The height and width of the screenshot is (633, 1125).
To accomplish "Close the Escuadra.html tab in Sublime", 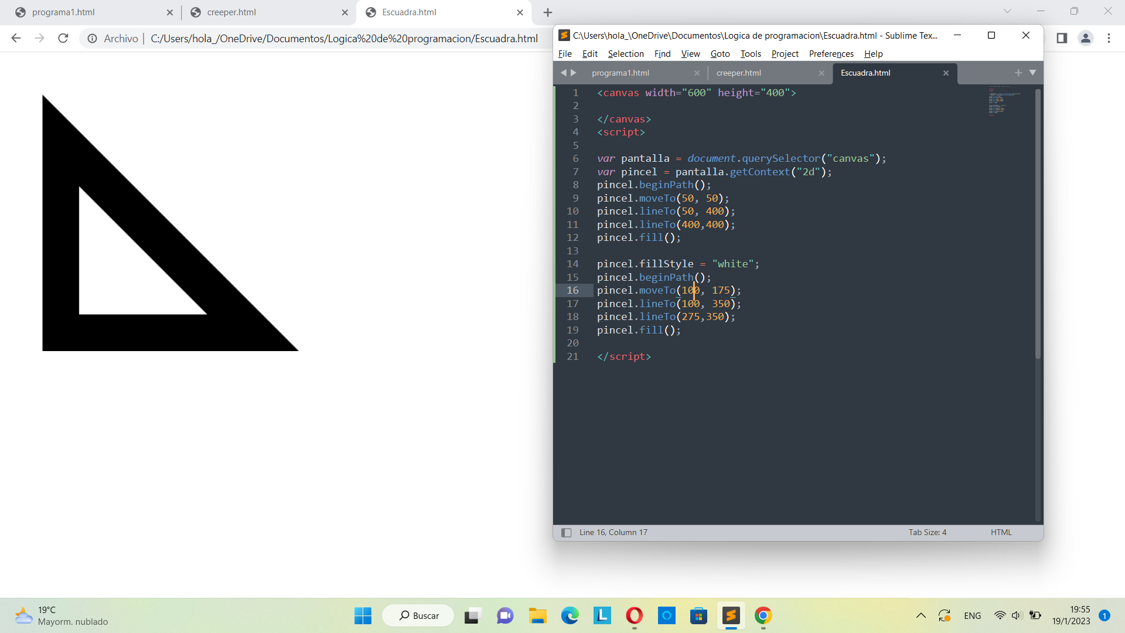I will pos(946,73).
